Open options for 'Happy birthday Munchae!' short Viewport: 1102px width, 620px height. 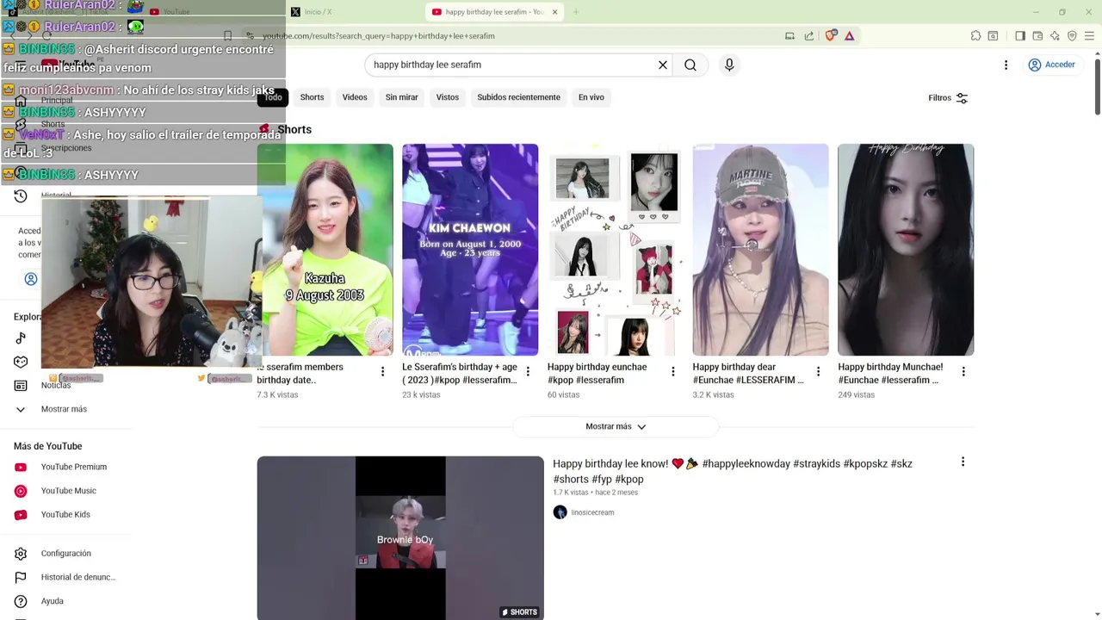[963, 371]
